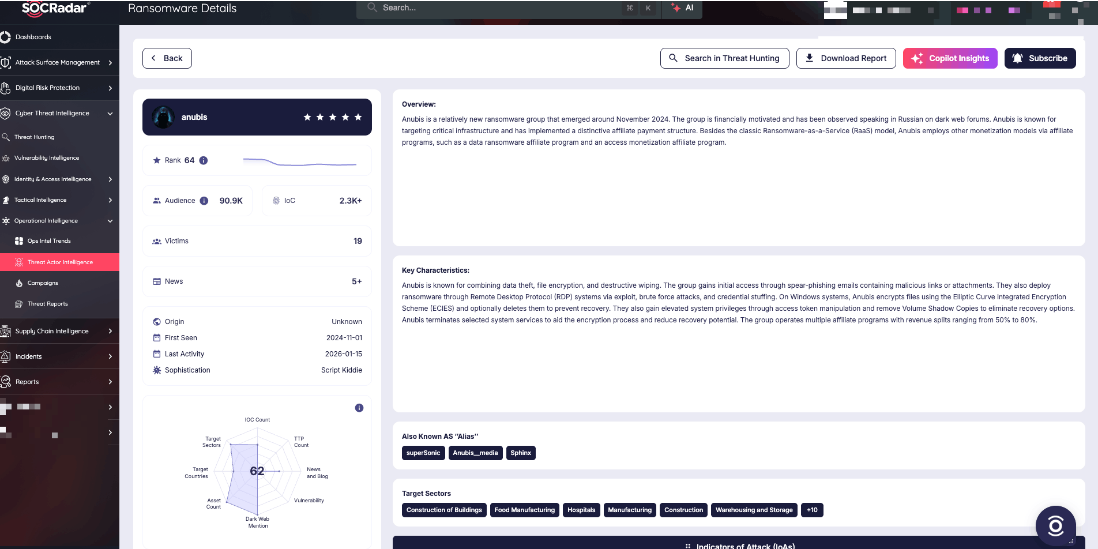The width and height of the screenshot is (1098, 549).
Task: Click the Campaigns flame icon
Action: pos(19,283)
